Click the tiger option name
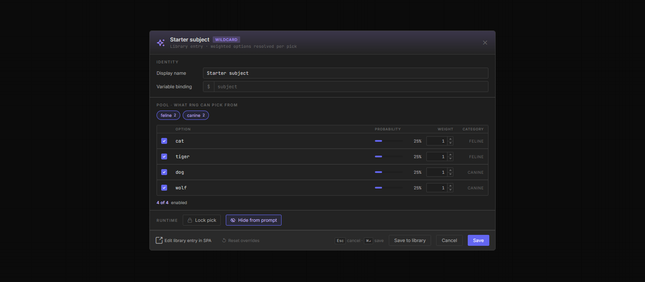 point(182,157)
